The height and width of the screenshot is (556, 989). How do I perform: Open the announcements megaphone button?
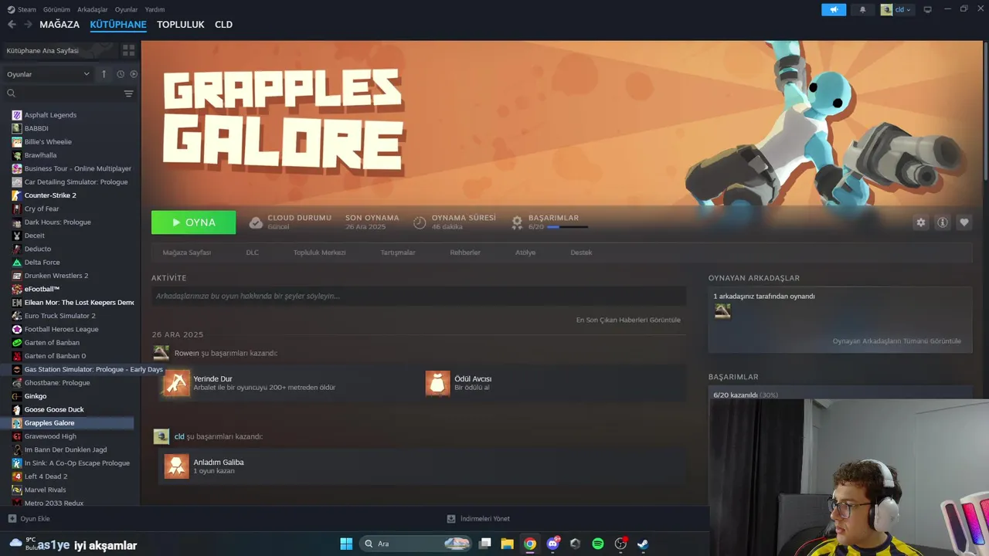834,9
